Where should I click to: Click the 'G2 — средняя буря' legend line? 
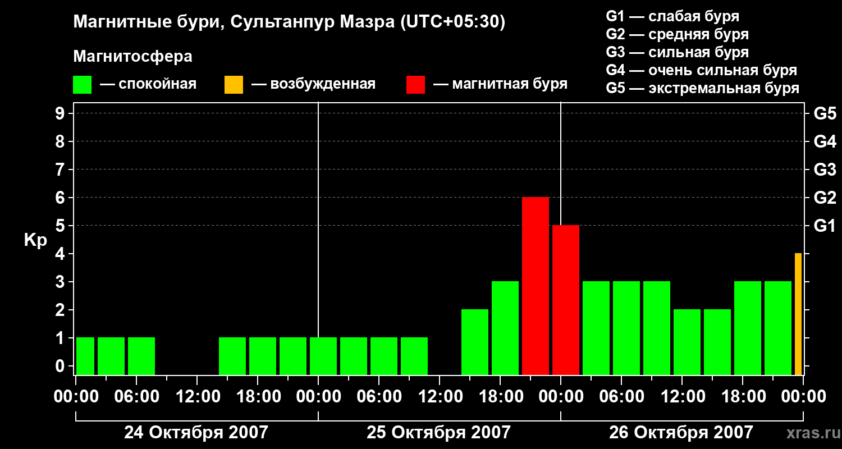[678, 34]
